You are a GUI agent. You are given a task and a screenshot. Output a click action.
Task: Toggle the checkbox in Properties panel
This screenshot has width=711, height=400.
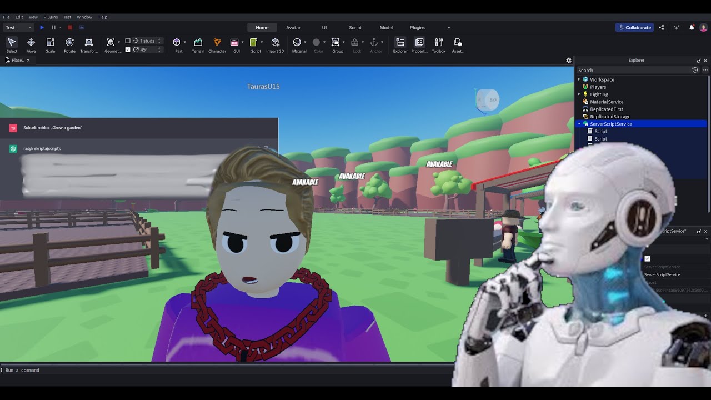(647, 259)
